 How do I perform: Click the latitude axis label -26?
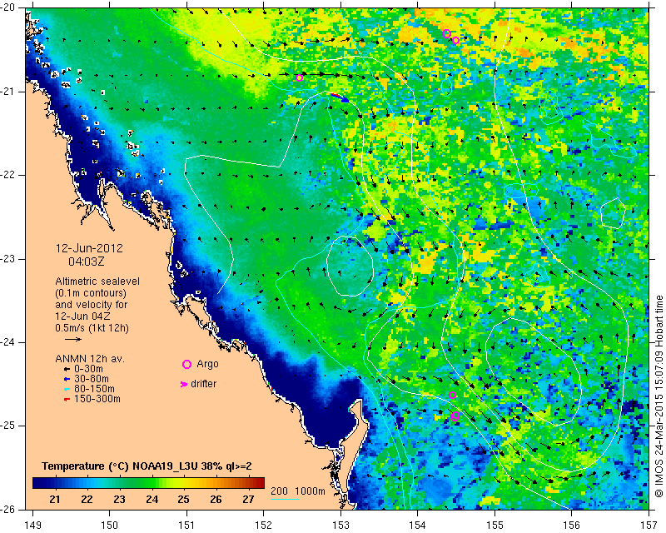click(x=8, y=509)
